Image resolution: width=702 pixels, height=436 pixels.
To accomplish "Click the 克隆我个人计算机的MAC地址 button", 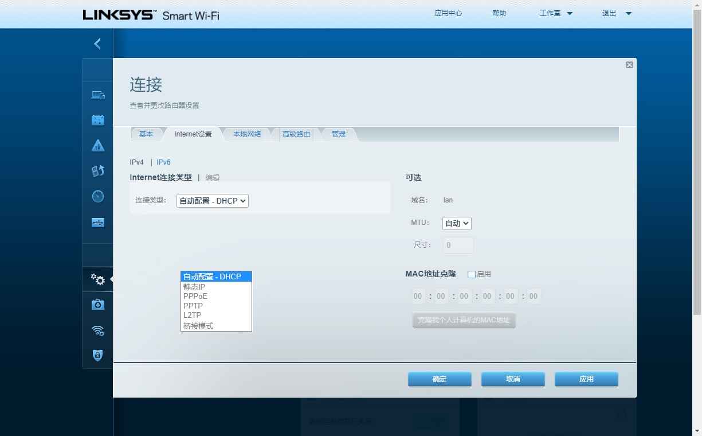I will (464, 320).
